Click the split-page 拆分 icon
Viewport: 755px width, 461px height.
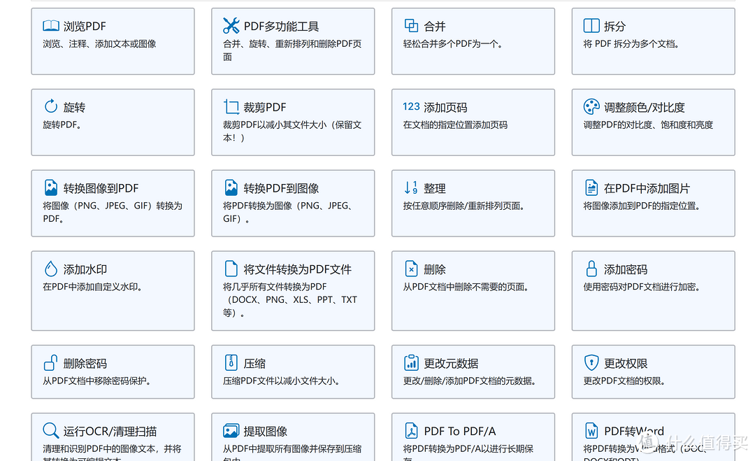[591, 25]
